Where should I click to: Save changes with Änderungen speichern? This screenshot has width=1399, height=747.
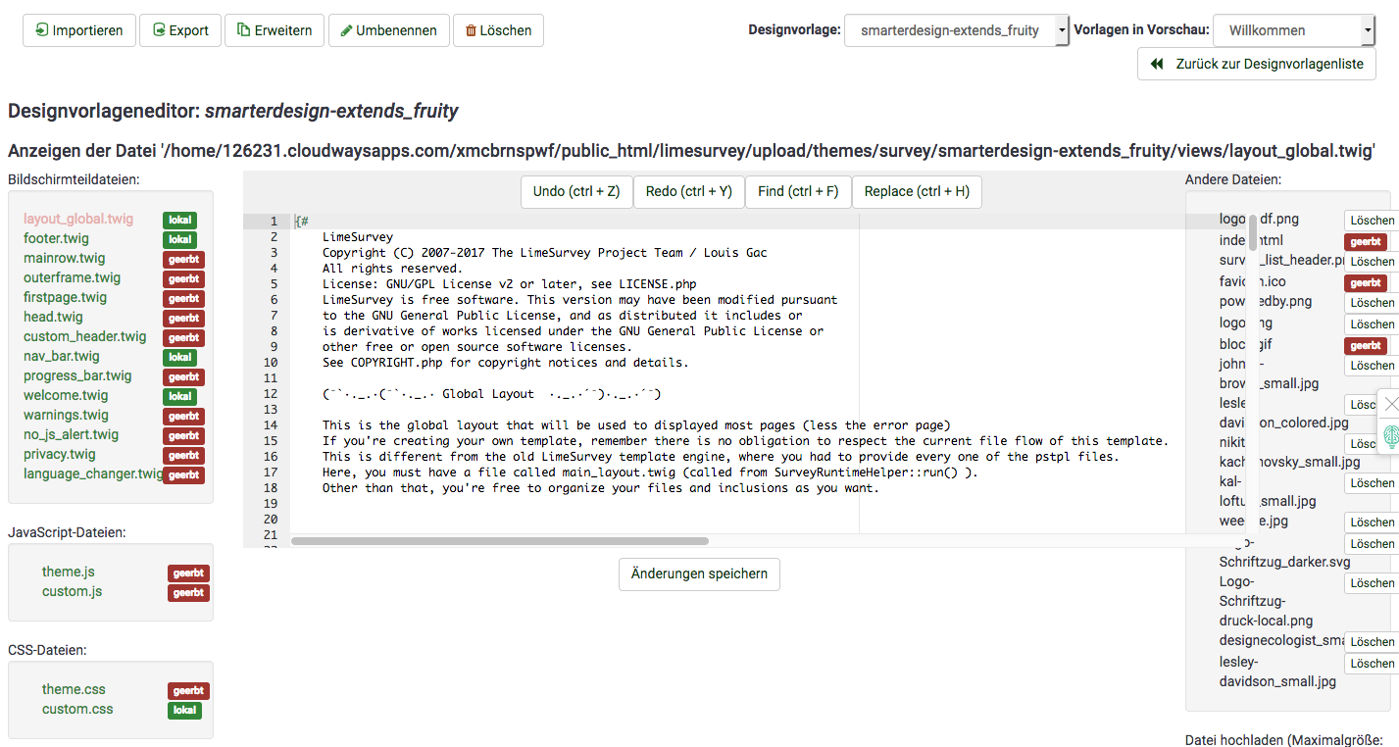pos(699,574)
